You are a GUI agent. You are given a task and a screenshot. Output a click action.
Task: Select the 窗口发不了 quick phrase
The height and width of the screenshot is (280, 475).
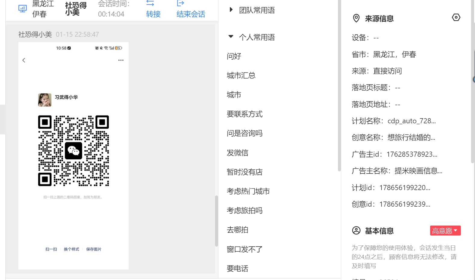click(x=245, y=249)
